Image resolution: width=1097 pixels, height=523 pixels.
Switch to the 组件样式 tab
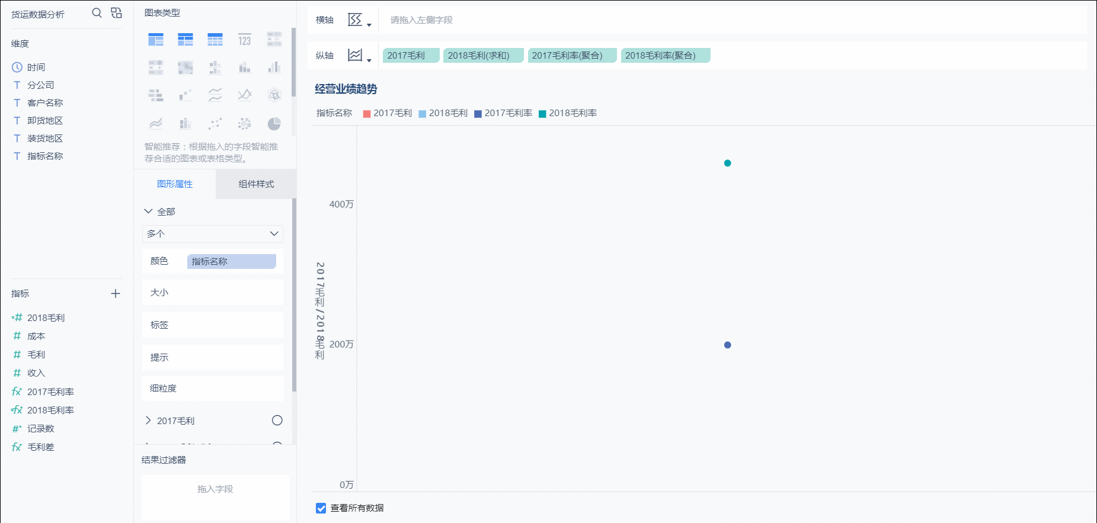pos(256,184)
